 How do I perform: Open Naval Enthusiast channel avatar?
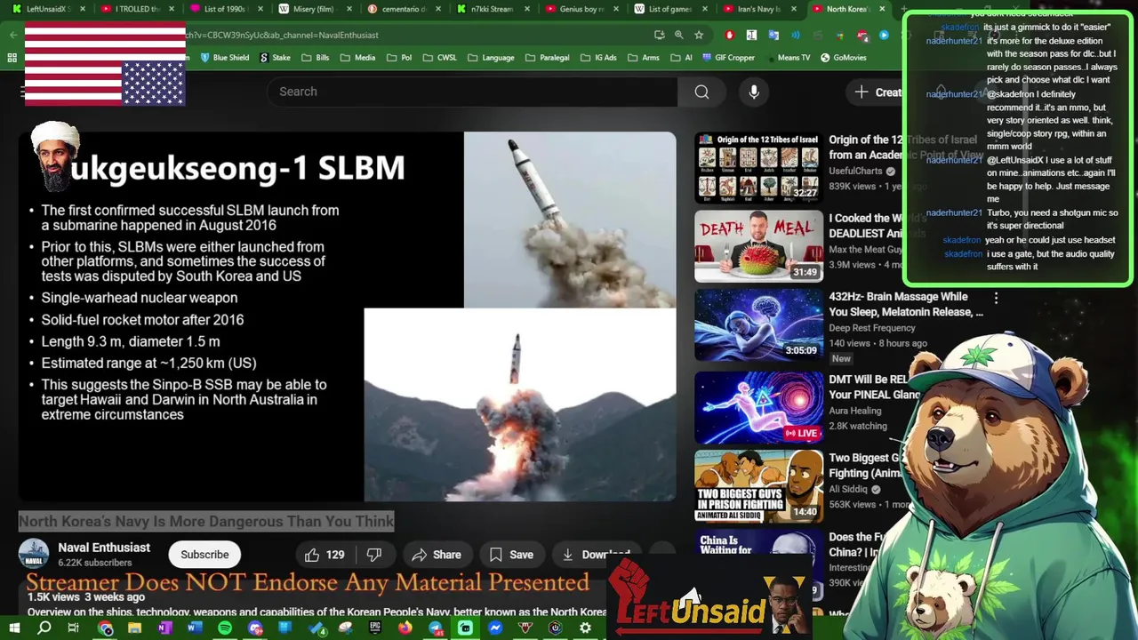click(x=34, y=554)
